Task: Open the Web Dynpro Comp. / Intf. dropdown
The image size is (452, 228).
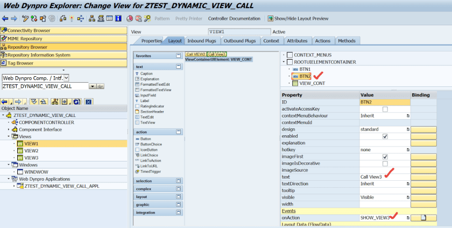Action: pos(66,78)
